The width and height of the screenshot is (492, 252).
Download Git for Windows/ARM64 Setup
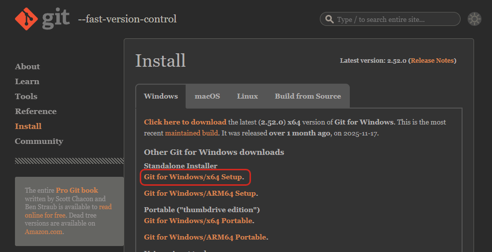200,193
